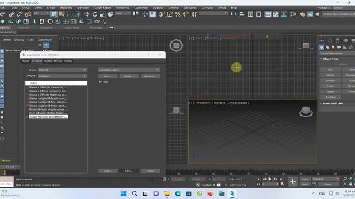Click the Reset button in dialog

point(150,171)
